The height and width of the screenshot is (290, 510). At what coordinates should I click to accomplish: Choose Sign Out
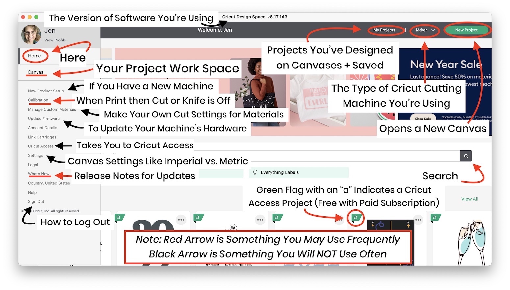click(x=36, y=201)
